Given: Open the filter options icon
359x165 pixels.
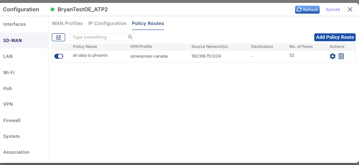Looking at the screenshot, I should pos(59,37).
